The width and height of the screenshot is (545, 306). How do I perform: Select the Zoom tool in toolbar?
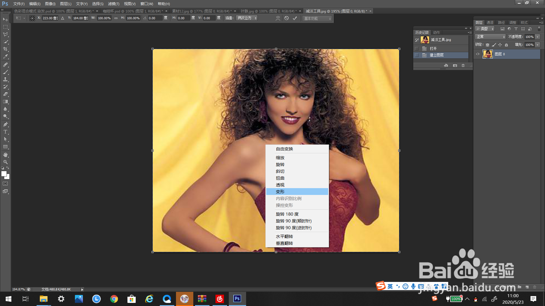pos(5,162)
